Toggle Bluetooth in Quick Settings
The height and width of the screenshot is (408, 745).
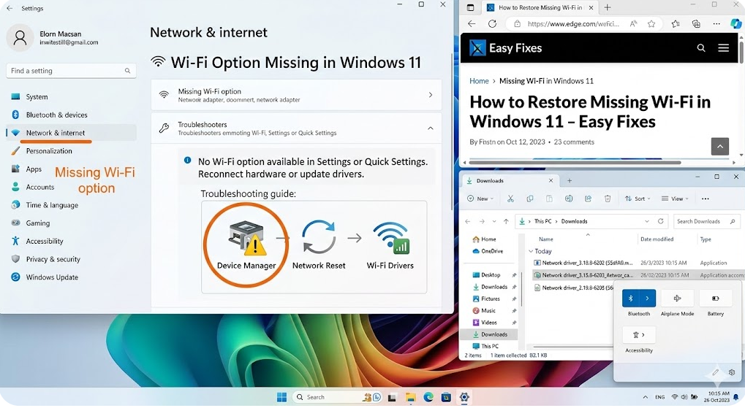tap(631, 299)
